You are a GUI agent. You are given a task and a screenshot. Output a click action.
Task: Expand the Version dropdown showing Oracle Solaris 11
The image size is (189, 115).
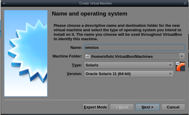129,74
